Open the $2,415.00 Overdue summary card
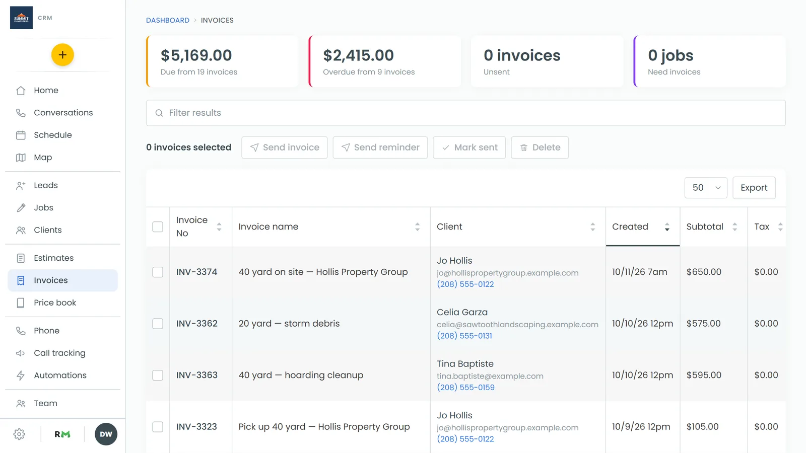 [385, 61]
